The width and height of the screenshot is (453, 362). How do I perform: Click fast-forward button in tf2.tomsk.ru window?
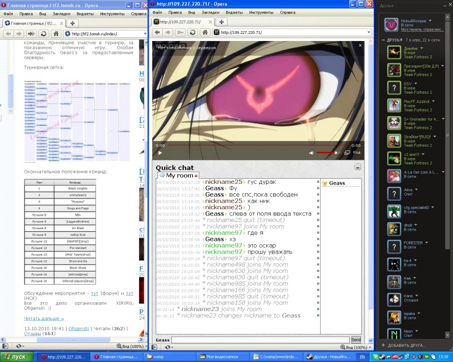pyautogui.click(x=31, y=34)
